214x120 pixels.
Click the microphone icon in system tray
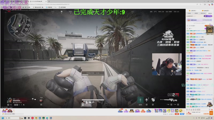[196, 118]
